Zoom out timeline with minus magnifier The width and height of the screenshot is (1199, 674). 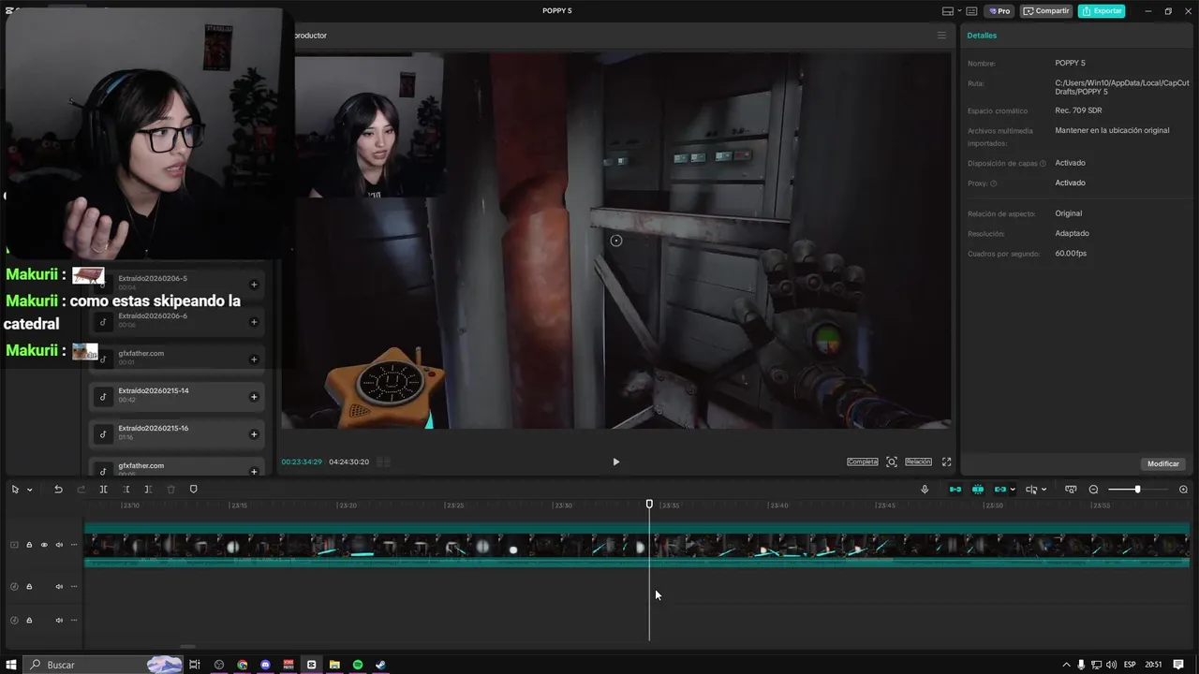pos(1093,489)
